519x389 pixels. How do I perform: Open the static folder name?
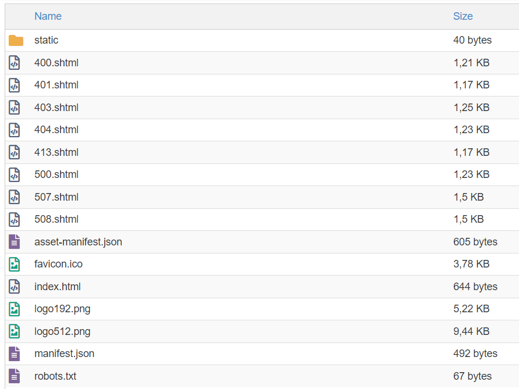point(47,40)
